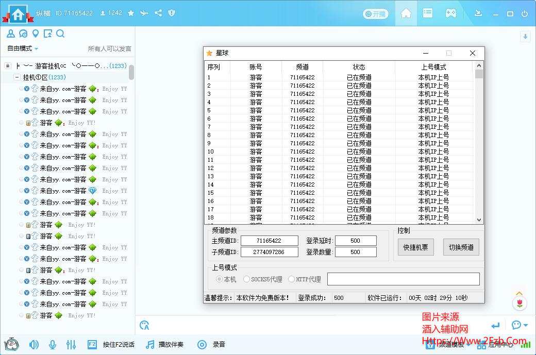Click the F2 key icon

click(x=92, y=344)
